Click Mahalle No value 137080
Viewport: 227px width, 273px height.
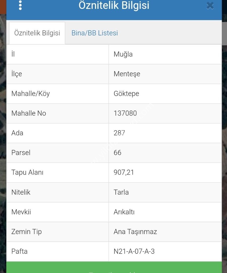[125, 113]
